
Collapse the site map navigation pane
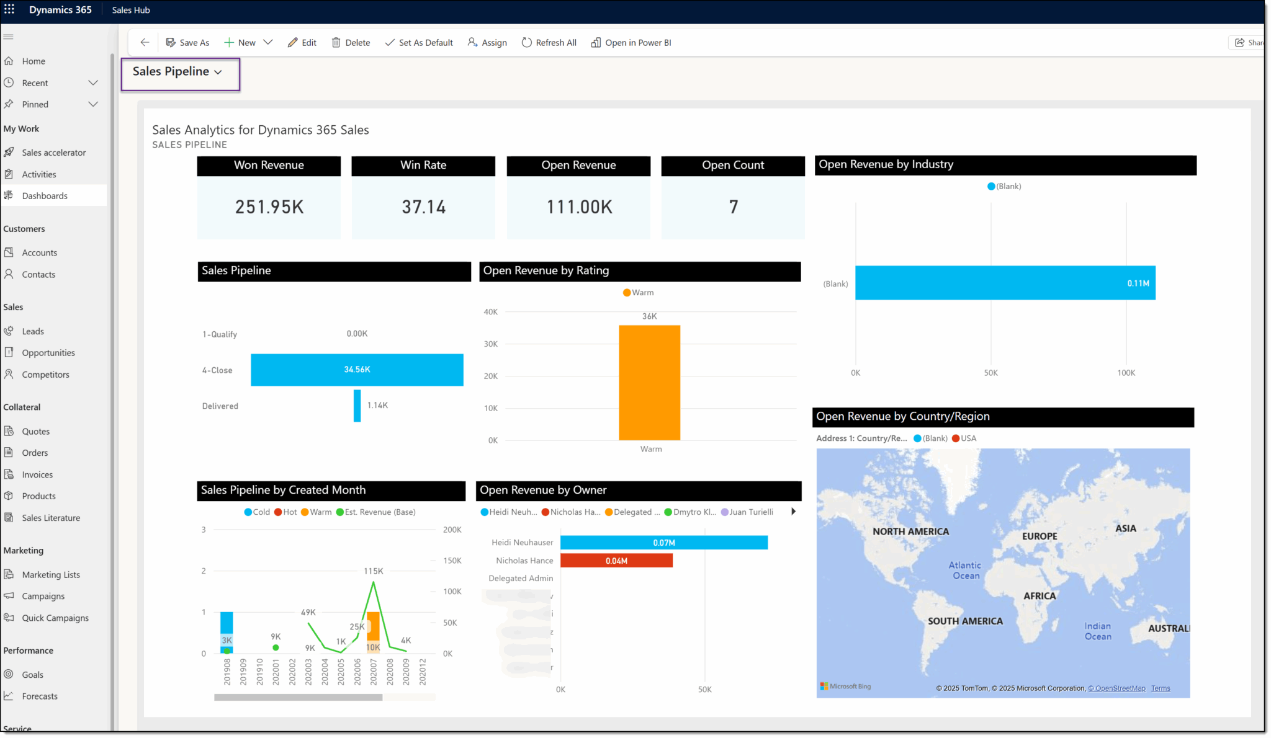tap(8, 37)
